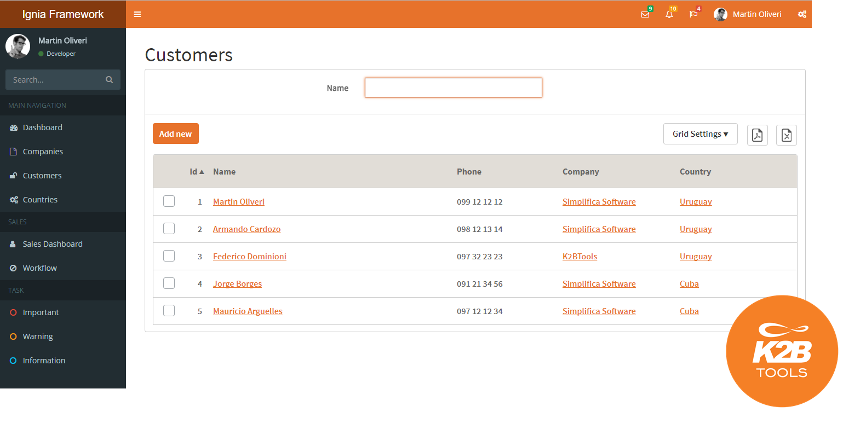Tick the checkbox for Mauricio Arguelles

pos(169,311)
